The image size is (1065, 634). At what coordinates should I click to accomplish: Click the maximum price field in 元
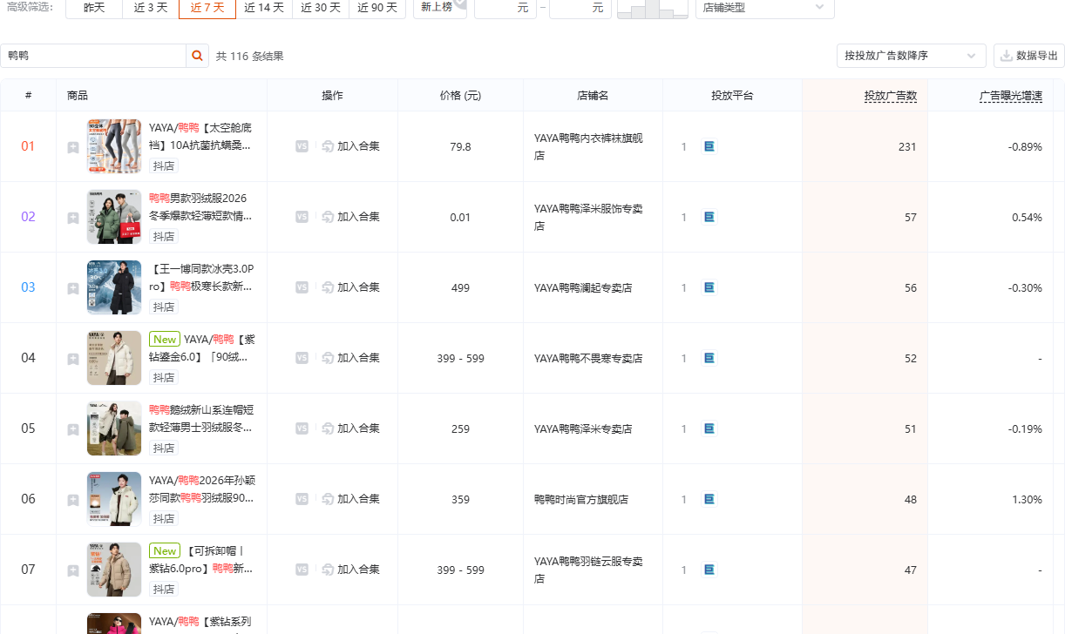(580, 7)
